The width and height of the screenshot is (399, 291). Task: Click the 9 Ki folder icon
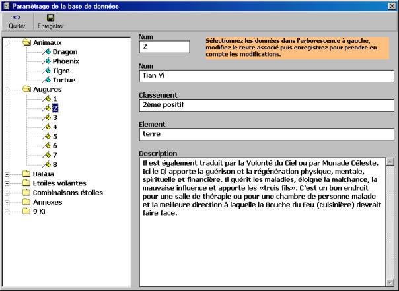click(26, 211)
